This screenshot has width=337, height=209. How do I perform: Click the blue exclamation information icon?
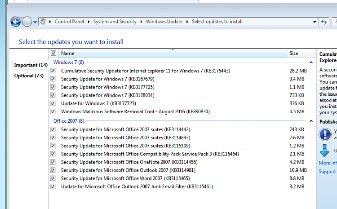325,134
